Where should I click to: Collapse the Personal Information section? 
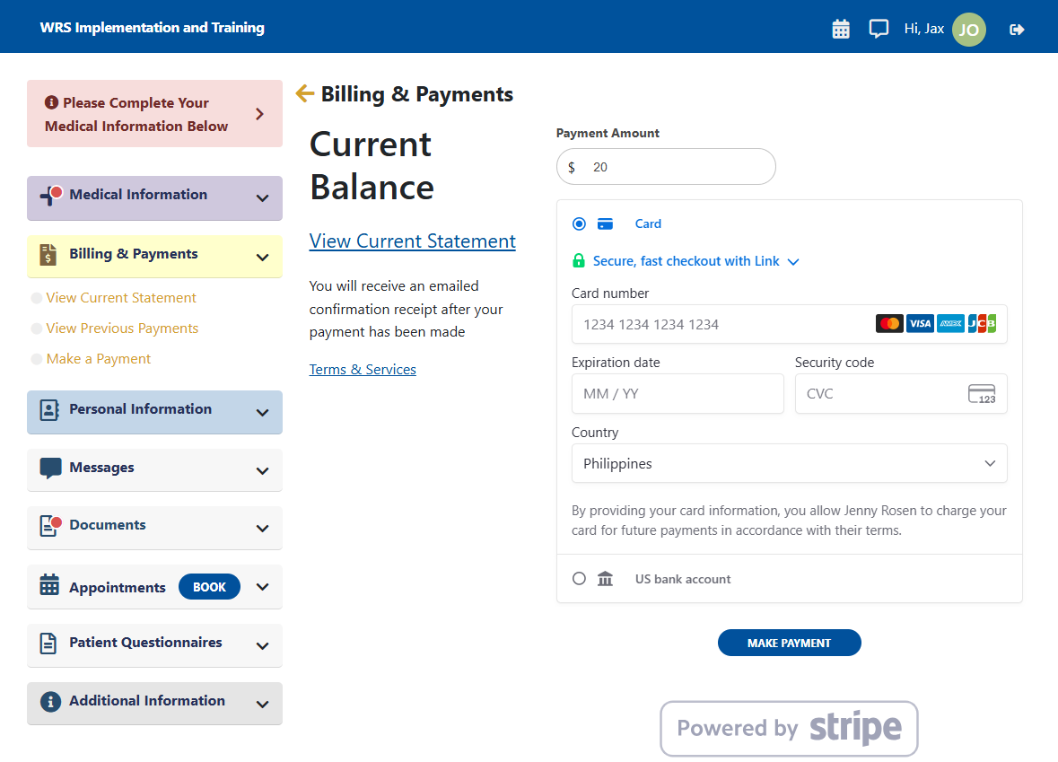pos(261,412)
